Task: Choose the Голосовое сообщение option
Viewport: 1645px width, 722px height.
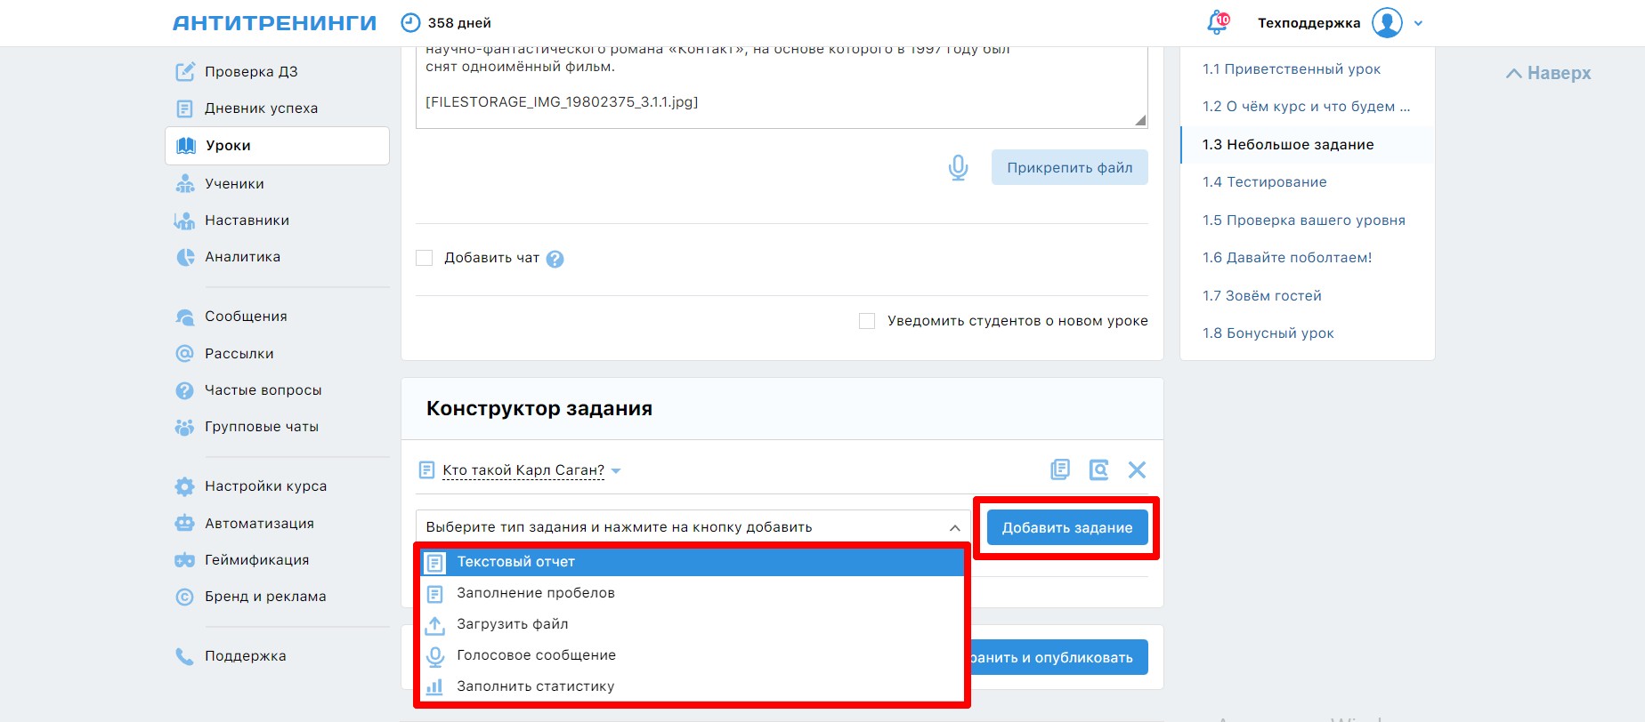Action: coord(536,655)
